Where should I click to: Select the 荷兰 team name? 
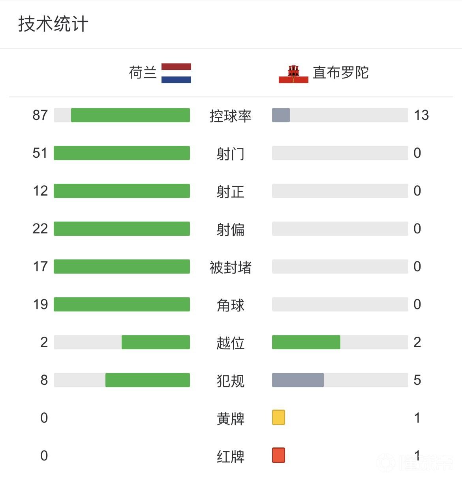[x=143, y=73]
